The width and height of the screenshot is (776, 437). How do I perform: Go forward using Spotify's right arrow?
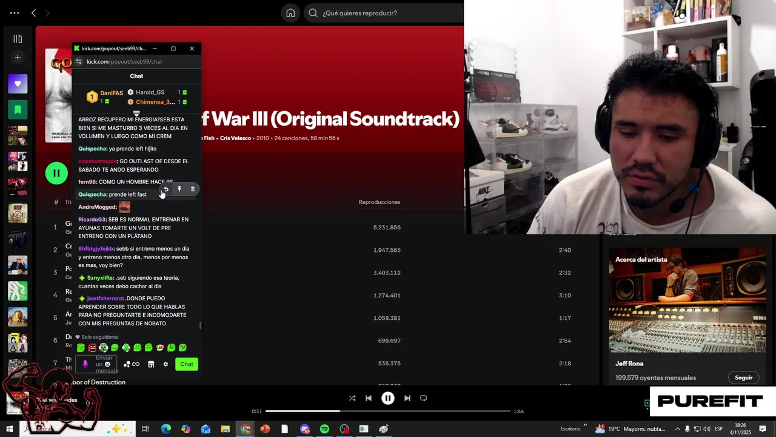click(x=47, y=13)
